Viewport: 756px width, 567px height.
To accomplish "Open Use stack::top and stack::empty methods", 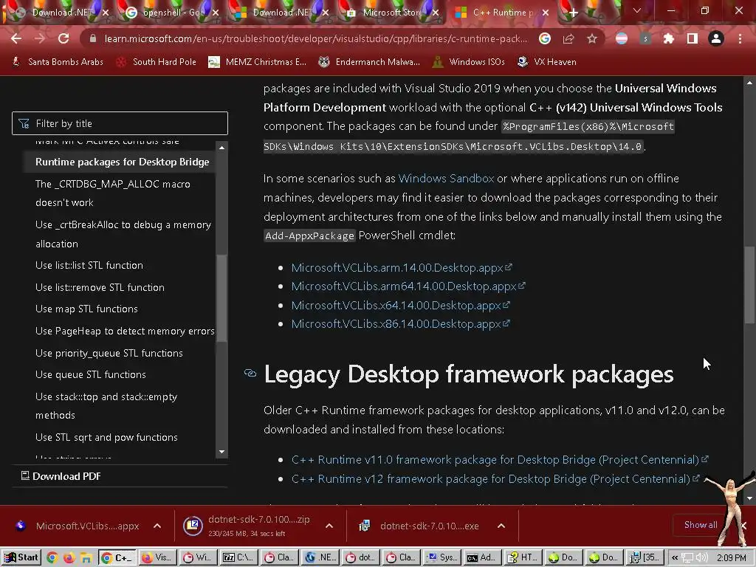I will 106,406.
